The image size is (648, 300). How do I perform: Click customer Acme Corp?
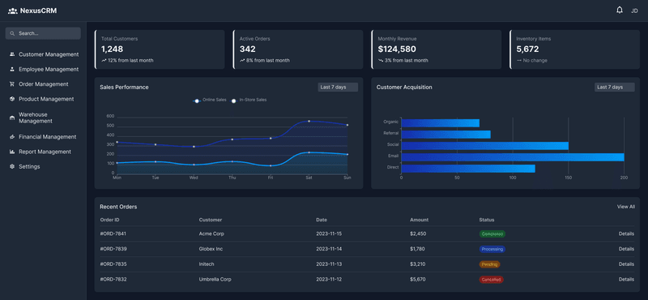click(x=211, y=234)
